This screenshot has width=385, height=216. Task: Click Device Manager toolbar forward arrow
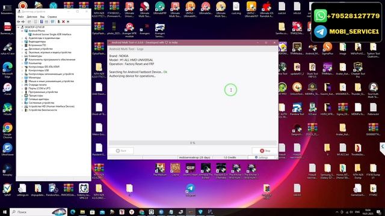23,22
